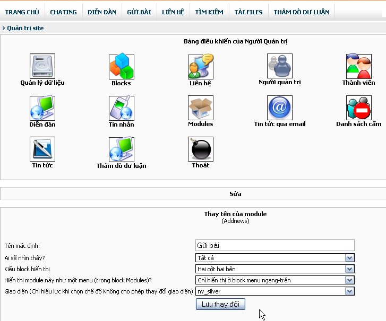This screenshot has width=386, height=321.
Task: Open the GỬI BÀI menu item
Action: pyautogui.click(x=139, y=12)
